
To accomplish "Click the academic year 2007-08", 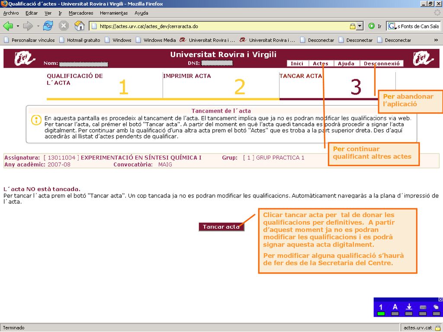I will (59, 165).
